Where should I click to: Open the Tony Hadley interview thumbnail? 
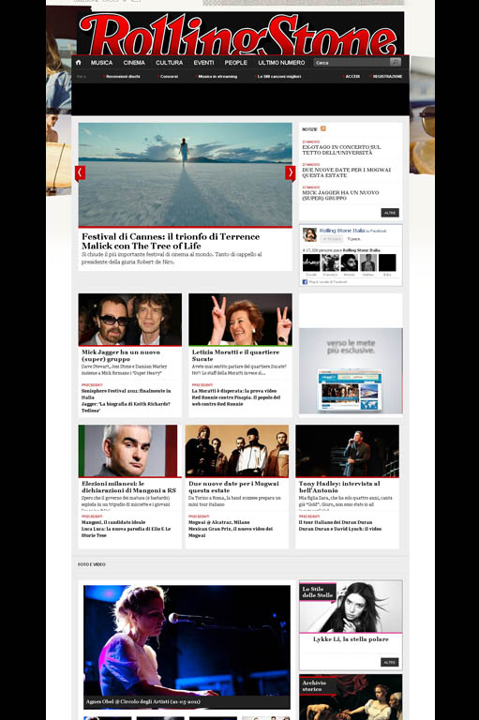tap(347, 451)
